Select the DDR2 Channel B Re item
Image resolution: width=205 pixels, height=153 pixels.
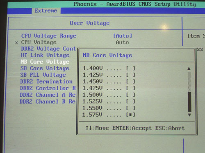tap(48, 102)
